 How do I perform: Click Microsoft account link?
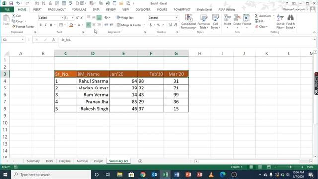coord(294,9)
